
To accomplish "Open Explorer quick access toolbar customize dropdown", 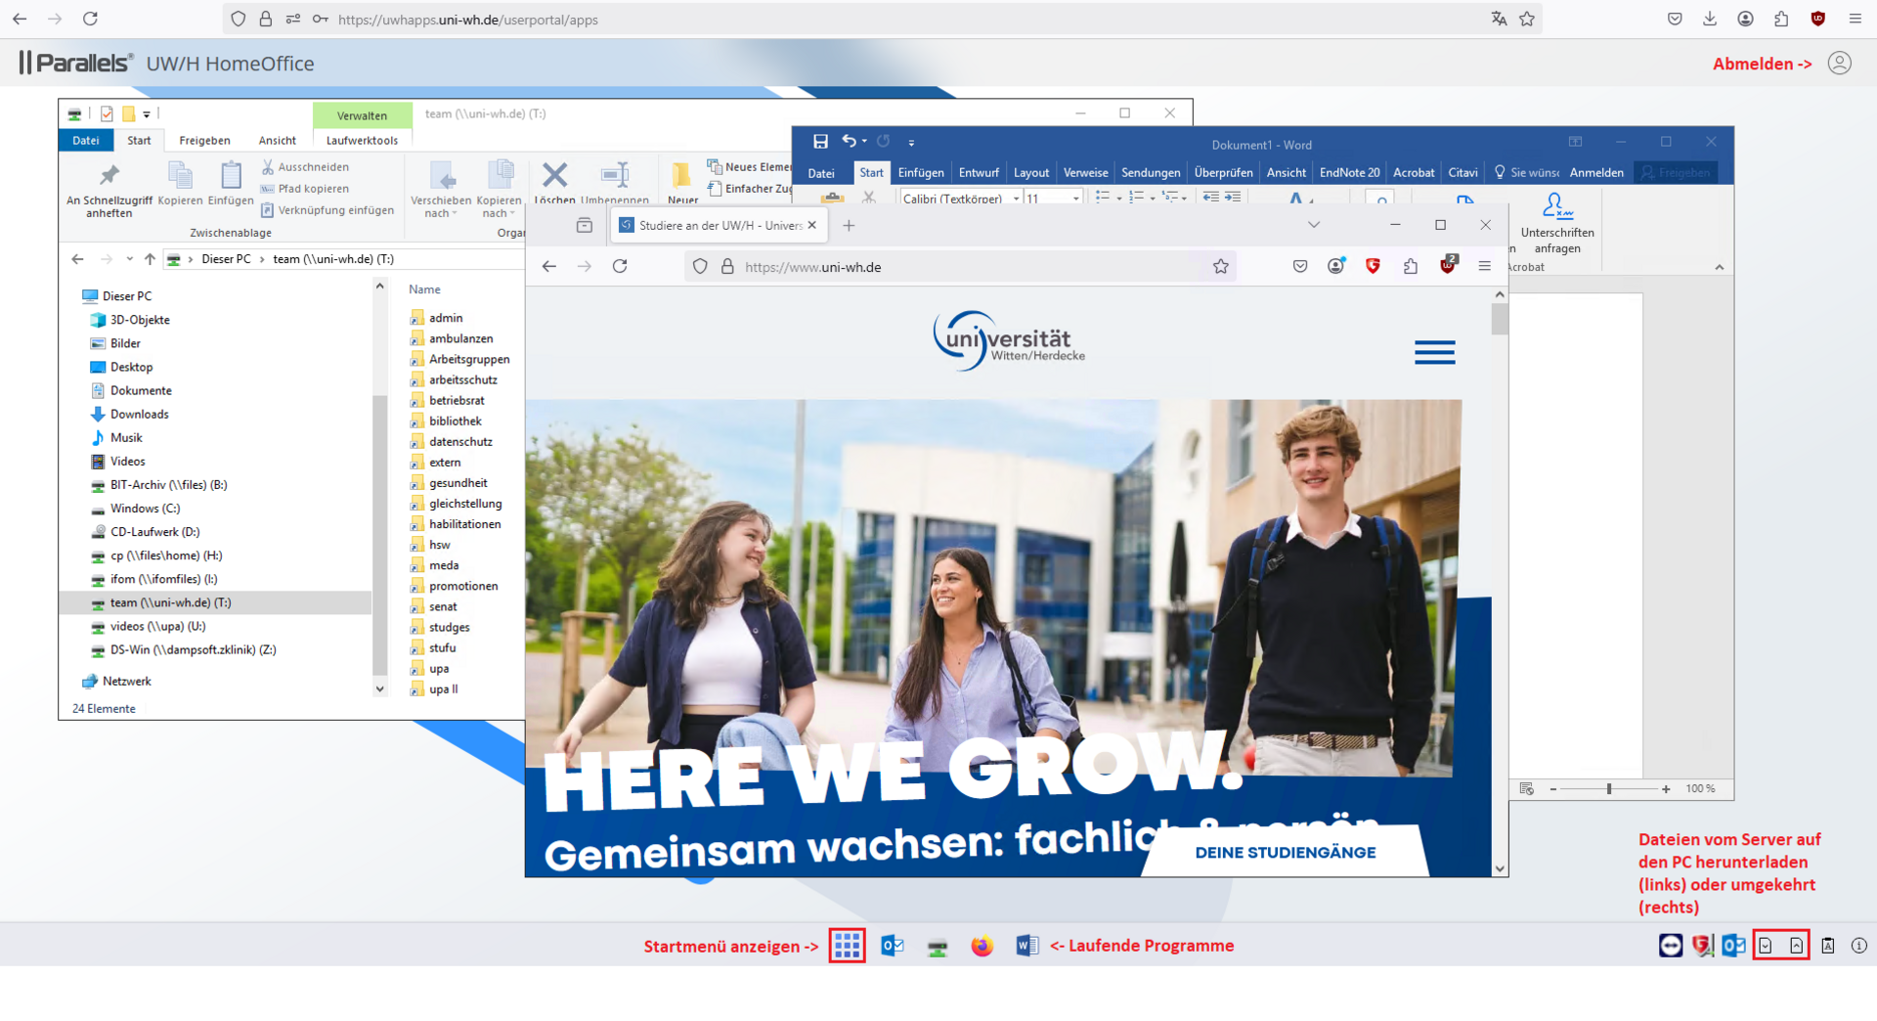I will [147, 114].
